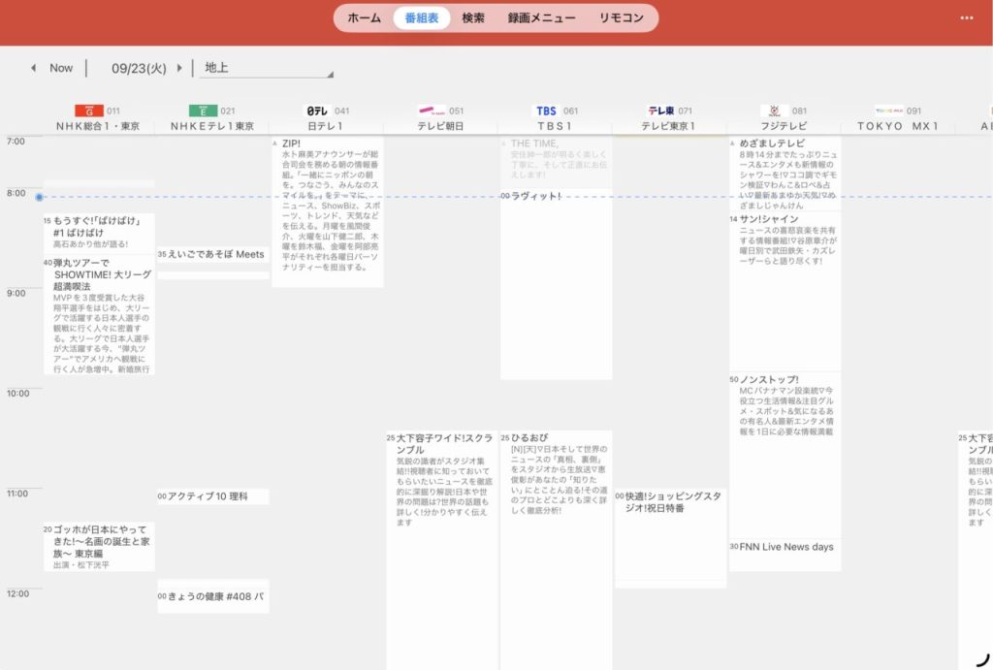This screenshot has height=670, width=993.
Task: Click NHK総合1・東京 channel name
Action: [98, 126]
